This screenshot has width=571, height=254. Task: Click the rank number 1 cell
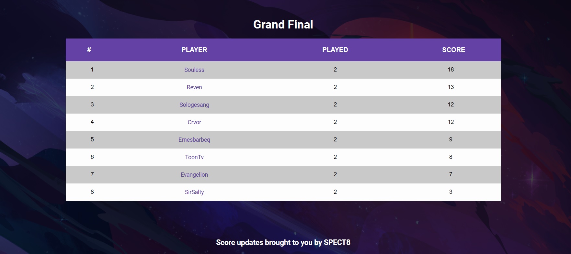92,70
